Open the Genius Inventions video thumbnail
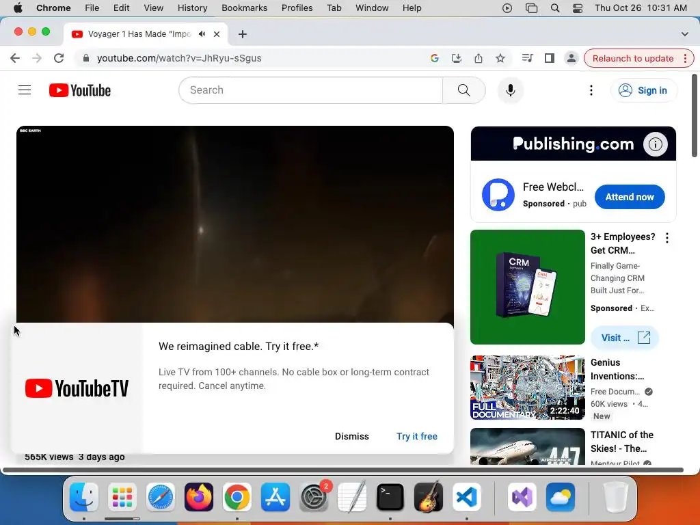Viewport: 700px width, 525px height. [x=528, y=388]
